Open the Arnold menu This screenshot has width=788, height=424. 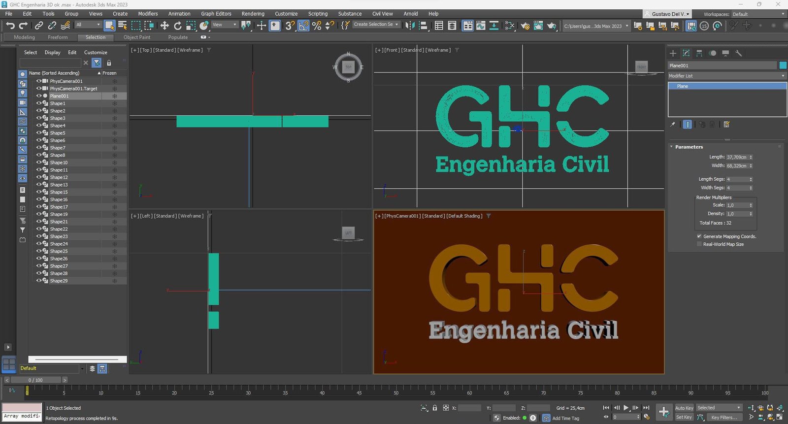click(411, 14)
